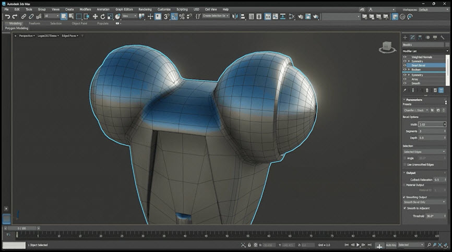Open the Scripting menu
Image resolution: width=452 pixels, height=252 pixels.
[182, 9]
